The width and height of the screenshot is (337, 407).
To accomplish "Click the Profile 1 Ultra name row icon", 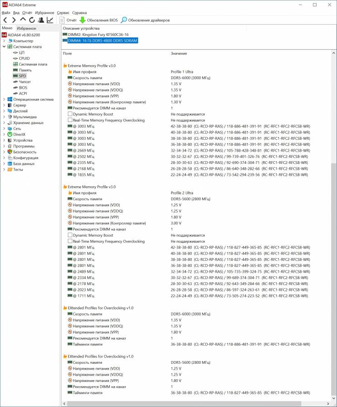I will [70, 71].
